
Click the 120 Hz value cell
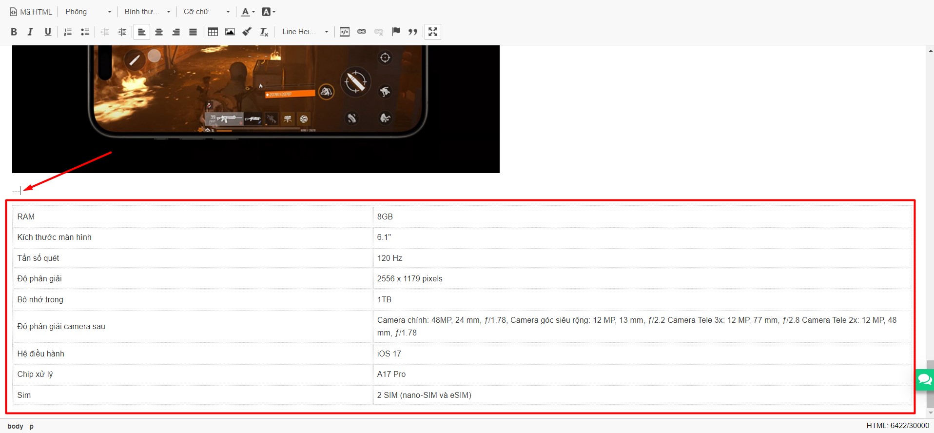642,258
